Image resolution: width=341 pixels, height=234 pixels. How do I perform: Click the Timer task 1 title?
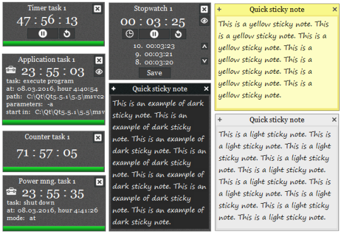point(47,8)
